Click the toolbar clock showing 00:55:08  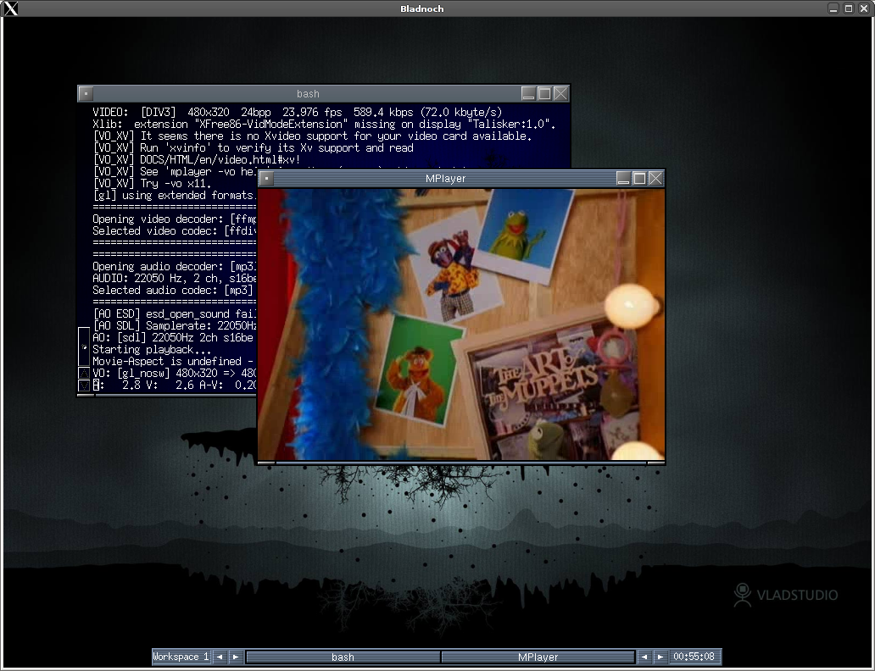click(x=693, y=657)
